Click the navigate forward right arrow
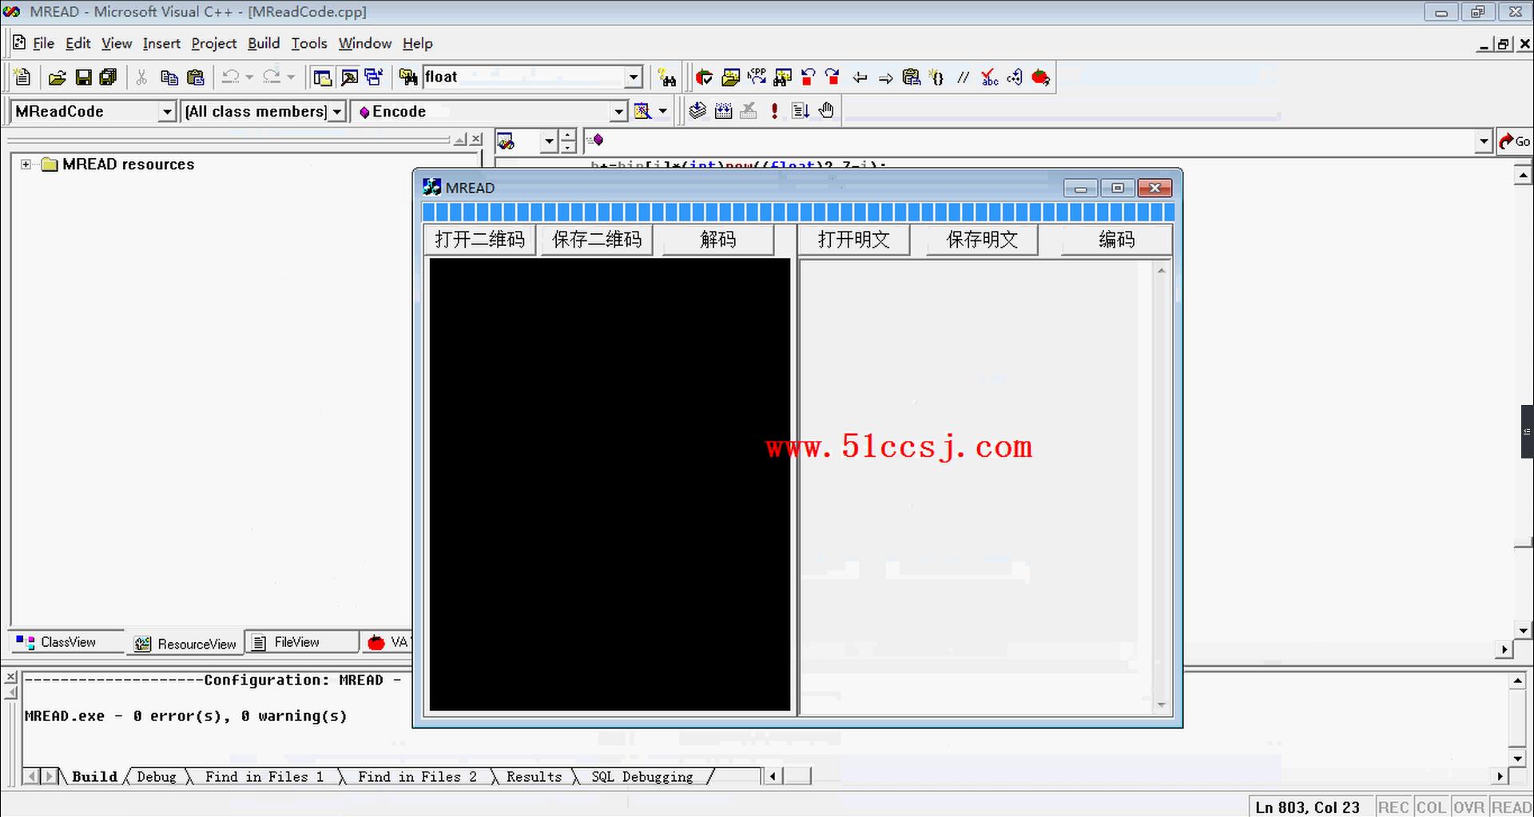This screenshot has height=817, width=1534. pos(885,77)
